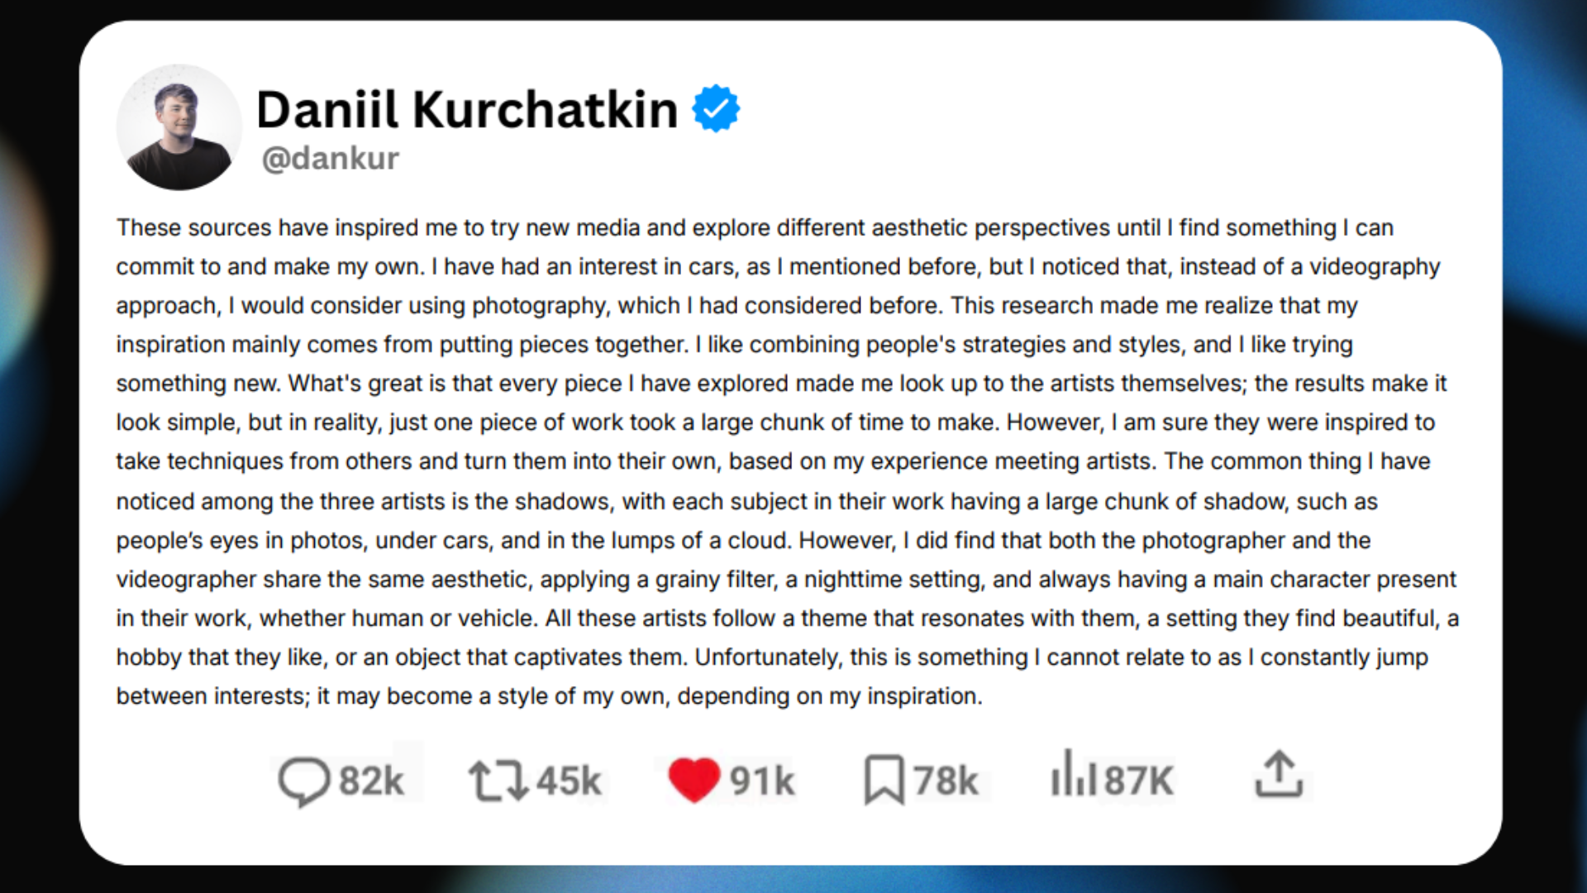Open the Daniil Kurchatkin name link
This screenshot has width=1587, height=893.
click(465, 108)
